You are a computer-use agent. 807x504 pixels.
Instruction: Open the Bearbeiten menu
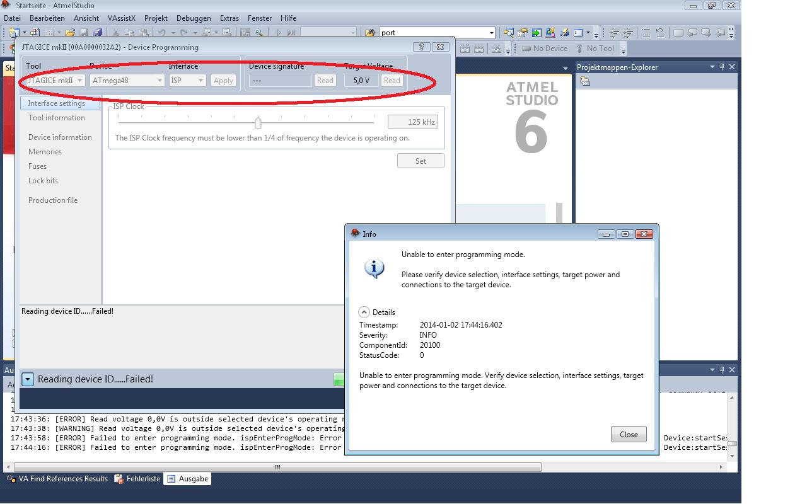pyautogui.click(x=47, y=18)
